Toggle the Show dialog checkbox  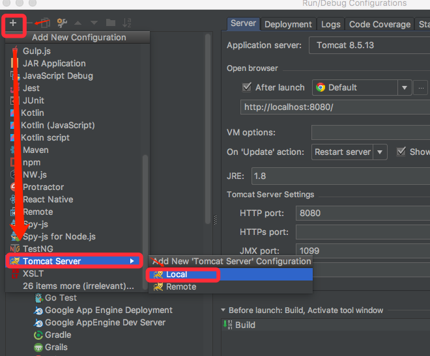pos(401,151)
